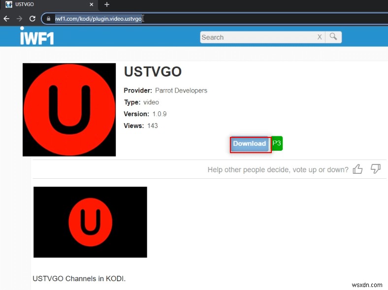Vote down with the thumbs-down icon
Viewport: 388px width, 290px height.
coord(375,169)
